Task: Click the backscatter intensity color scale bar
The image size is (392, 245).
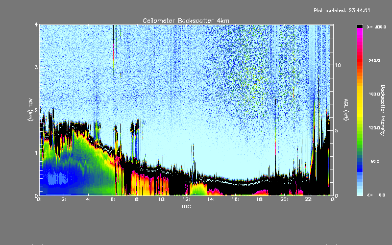Action: point(360,110)
